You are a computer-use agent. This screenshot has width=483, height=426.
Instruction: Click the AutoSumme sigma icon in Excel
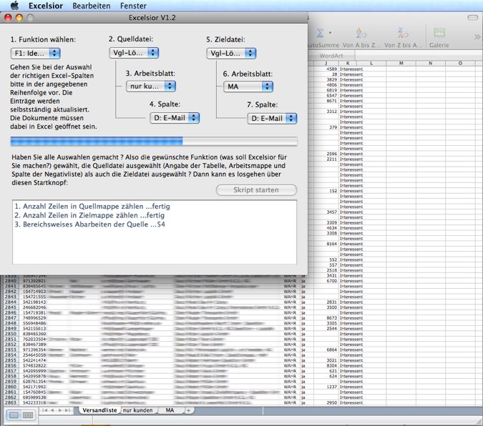click(x=320, y=33)
